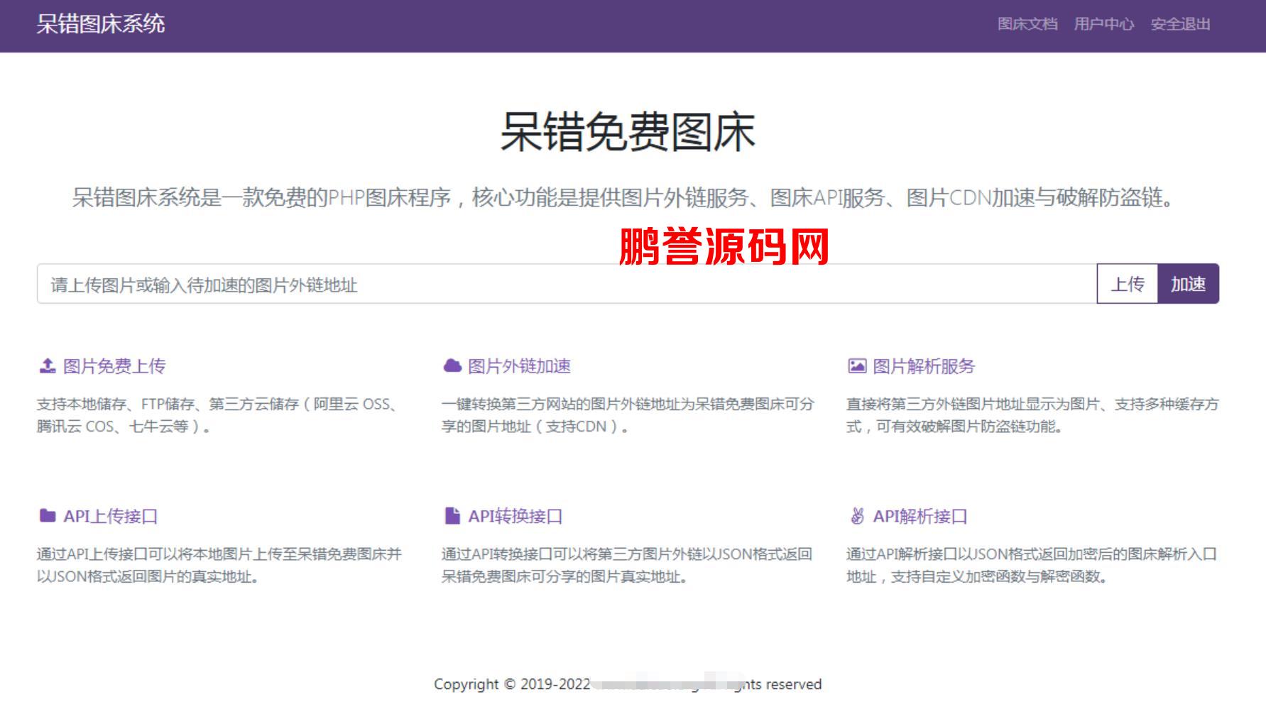The image size is (1266, 714).
Task: Open the API转换接口 heading link
Action: pyautogui.click(x=515, y=516)
